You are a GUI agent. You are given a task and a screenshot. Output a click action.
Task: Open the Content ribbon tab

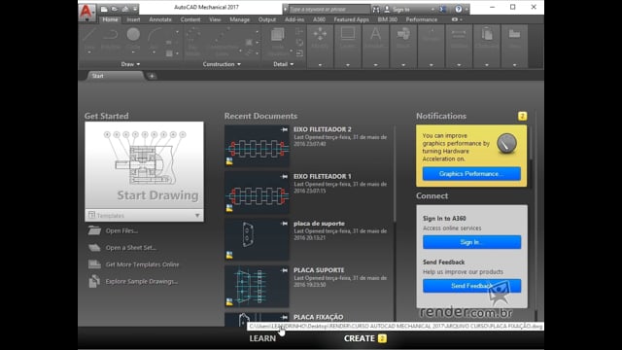(x=190, y=19)
